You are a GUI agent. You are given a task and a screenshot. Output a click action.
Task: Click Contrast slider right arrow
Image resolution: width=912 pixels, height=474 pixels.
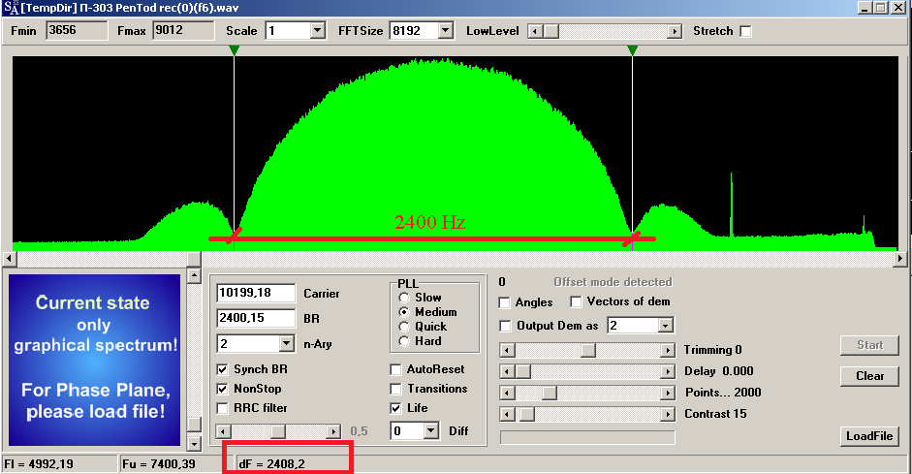669,415
